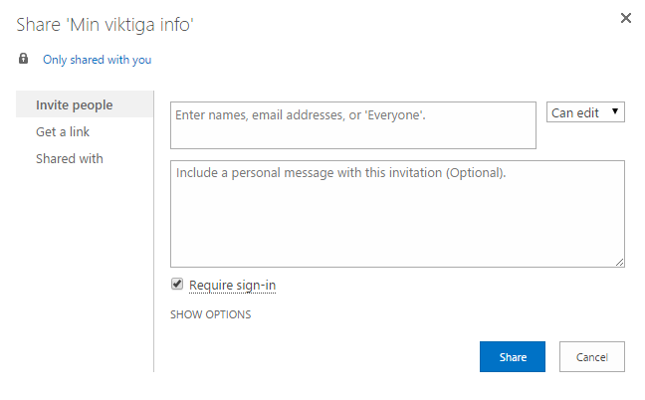Image resolution: width=645 pixels, height=400 pixels.
Task: Switch to the Invite people tab
Action: [x=75, y=104]
